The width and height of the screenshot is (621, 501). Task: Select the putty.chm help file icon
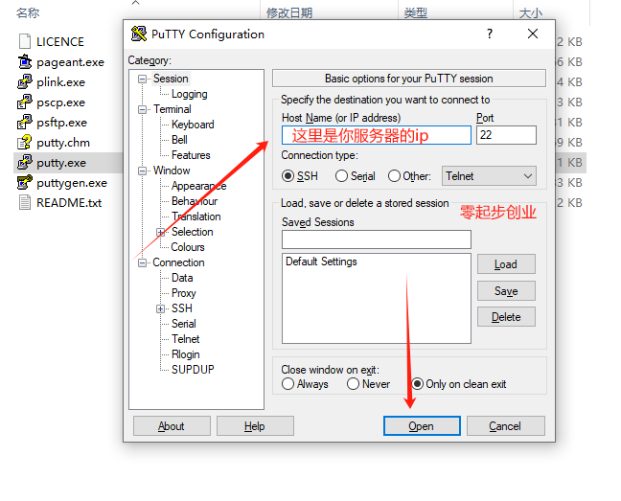click(26, 143)
